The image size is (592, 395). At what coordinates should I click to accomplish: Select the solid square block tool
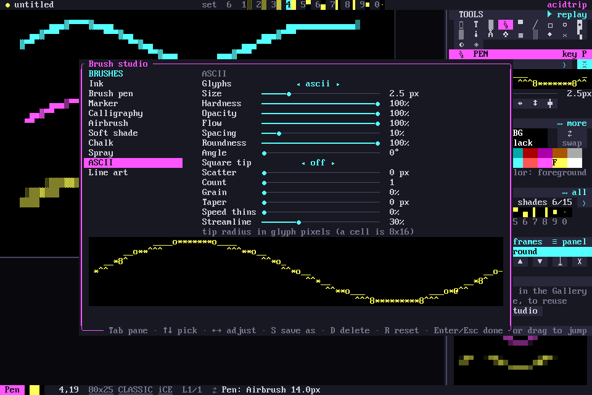pyautogui.click(x=520, y=22)
